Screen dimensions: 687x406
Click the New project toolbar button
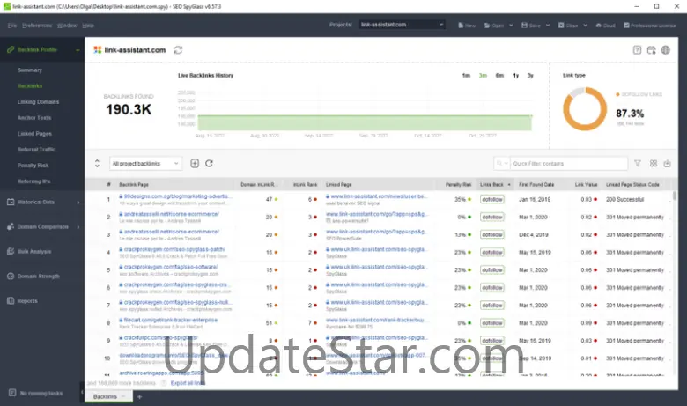pos(467,26)
